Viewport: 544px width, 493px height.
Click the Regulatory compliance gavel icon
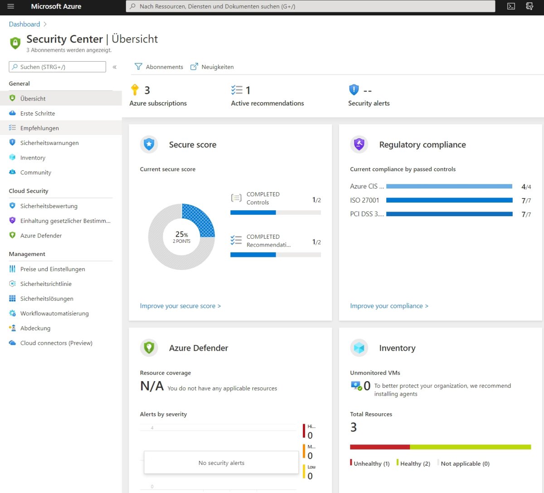coord(359,145)
